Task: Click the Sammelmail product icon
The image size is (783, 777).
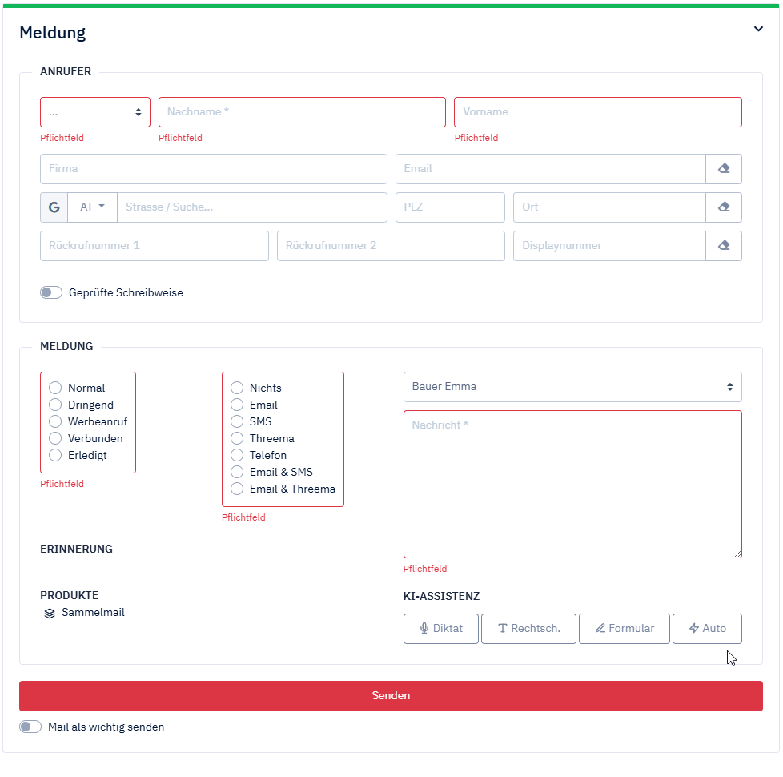Action: (50, 614)
